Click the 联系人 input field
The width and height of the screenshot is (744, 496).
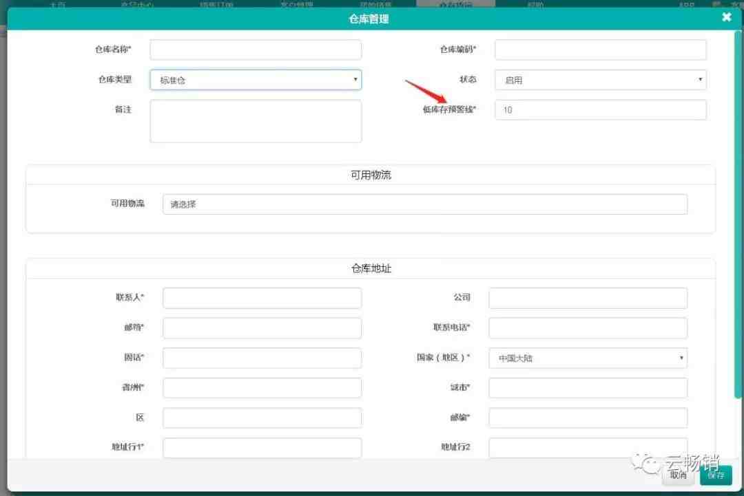pyautogui.click(x=262, y=298)
